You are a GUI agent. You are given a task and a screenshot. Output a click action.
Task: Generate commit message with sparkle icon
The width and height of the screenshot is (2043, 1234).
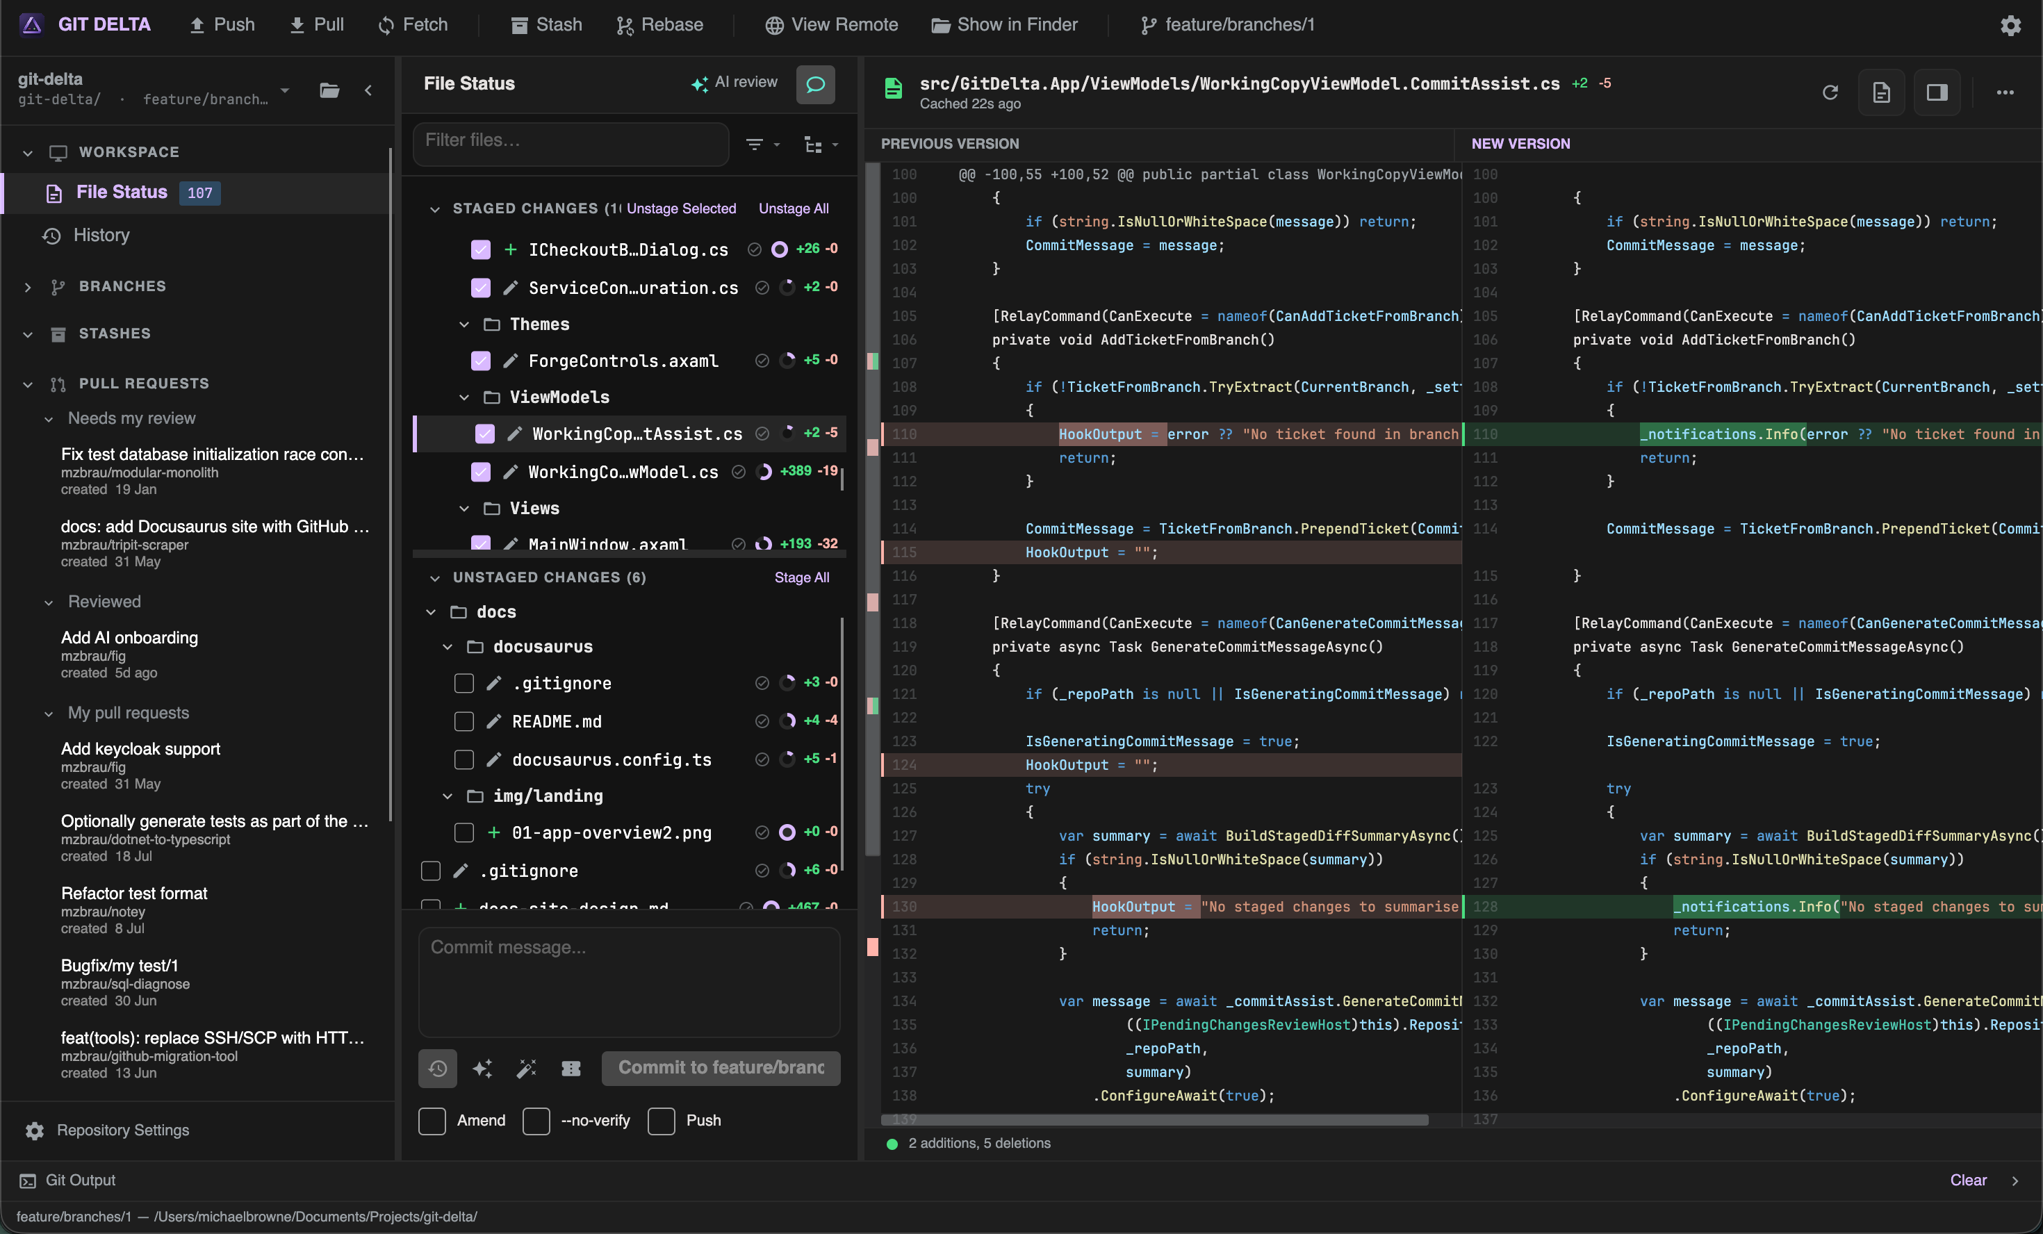pyautogui.click(x=482, y=1068)
